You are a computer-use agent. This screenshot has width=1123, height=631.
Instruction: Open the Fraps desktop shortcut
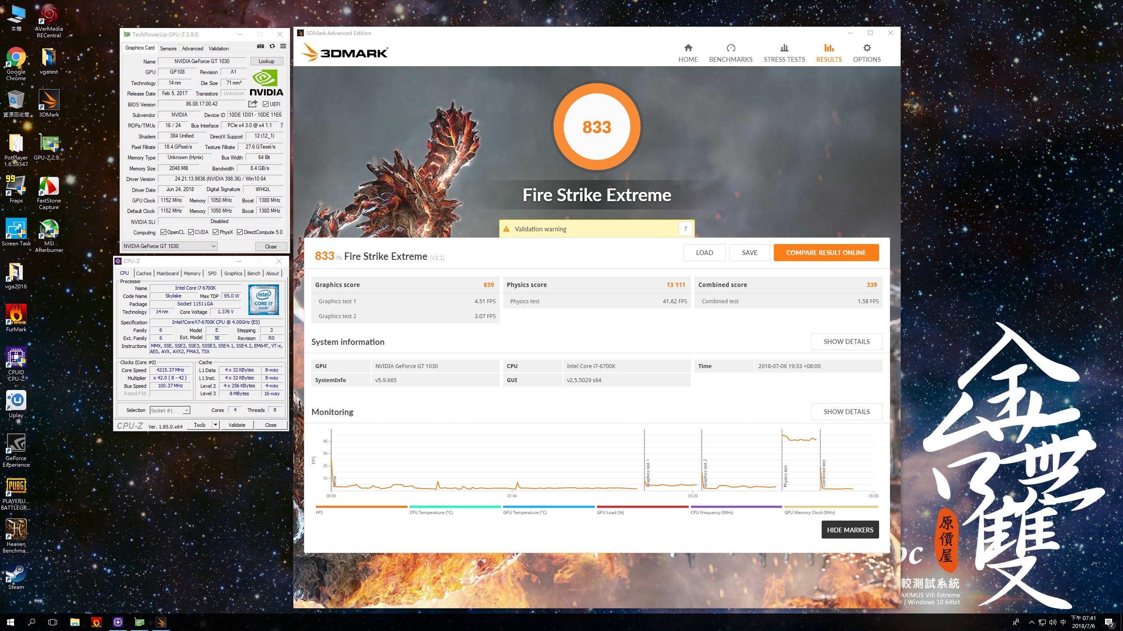tap(16, 189)
